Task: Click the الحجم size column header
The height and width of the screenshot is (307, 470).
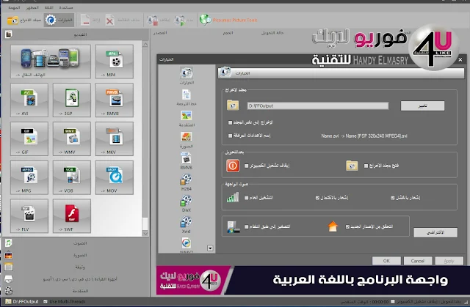Action: tap(228, 33)
